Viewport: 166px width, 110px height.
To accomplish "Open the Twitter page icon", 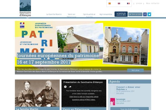I will [x=149, y=14].
